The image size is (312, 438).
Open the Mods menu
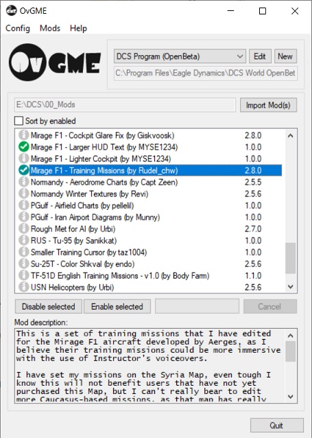50,28
